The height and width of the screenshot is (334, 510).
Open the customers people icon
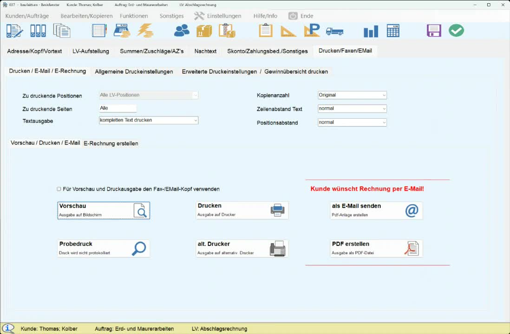182,31
